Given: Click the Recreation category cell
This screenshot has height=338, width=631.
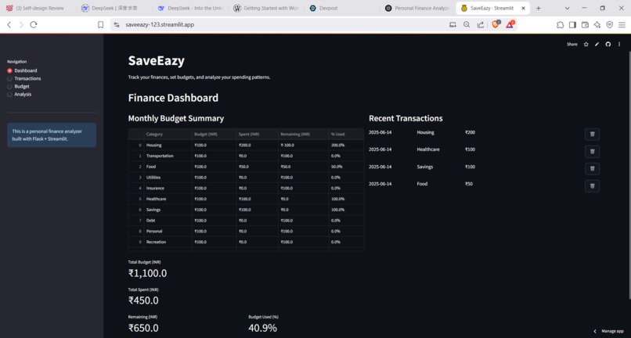Looking at the screenshot, I should click(168, 242).
